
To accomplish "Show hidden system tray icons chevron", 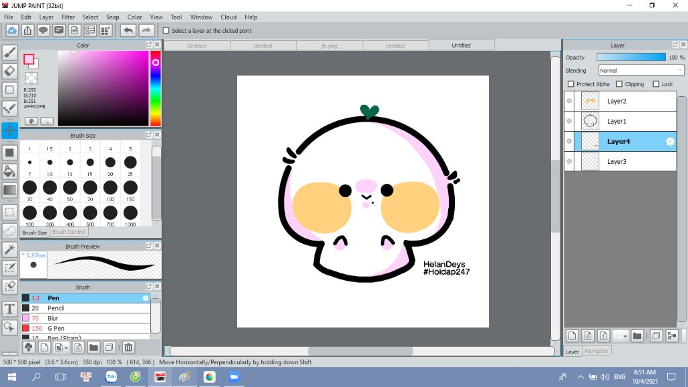I will point(580,377).
